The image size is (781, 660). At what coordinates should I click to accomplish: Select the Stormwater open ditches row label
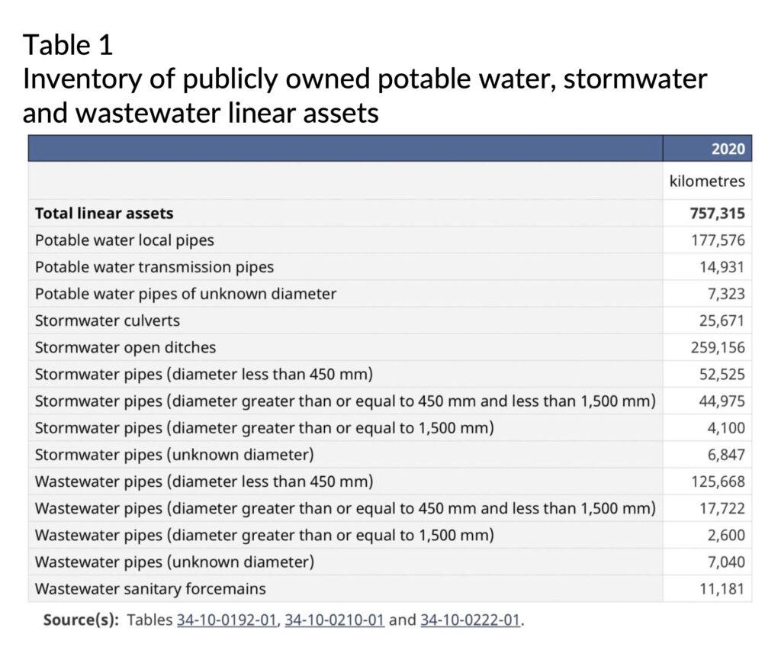coord(126,347)
